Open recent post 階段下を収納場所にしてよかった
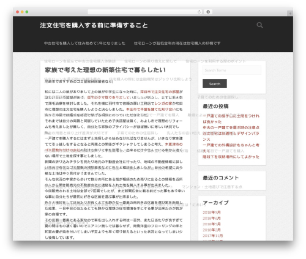Viewport: 306px width, 259px height. [231, 157]
